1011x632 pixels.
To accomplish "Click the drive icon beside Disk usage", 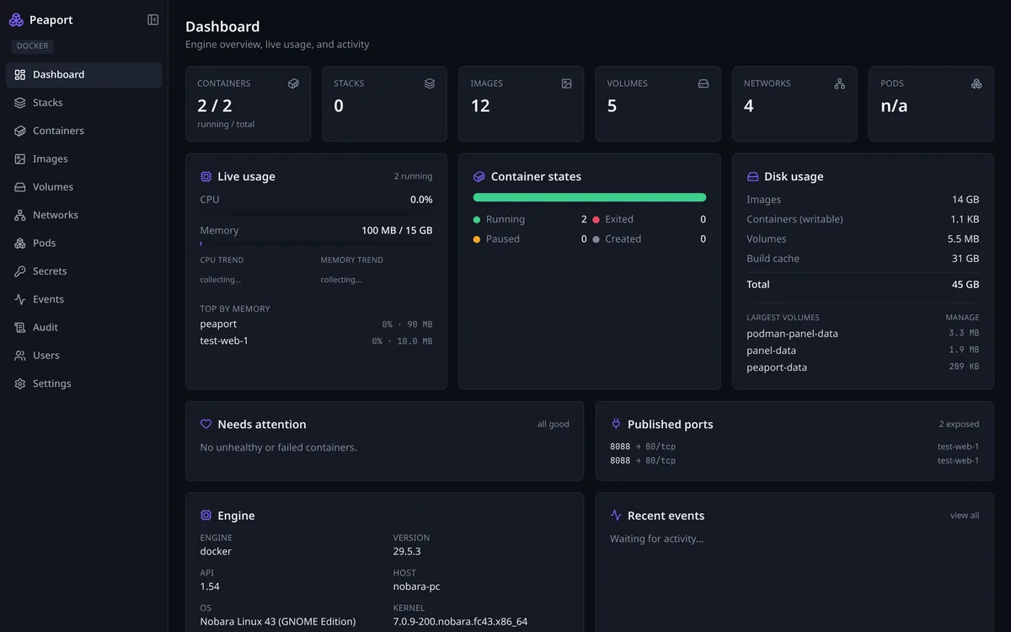I will tap(752, 177).
